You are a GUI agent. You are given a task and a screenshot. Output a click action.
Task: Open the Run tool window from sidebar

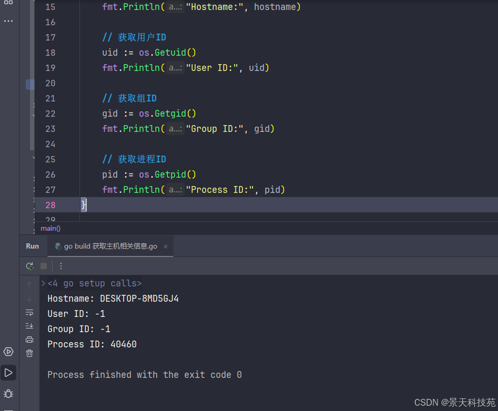8,373
